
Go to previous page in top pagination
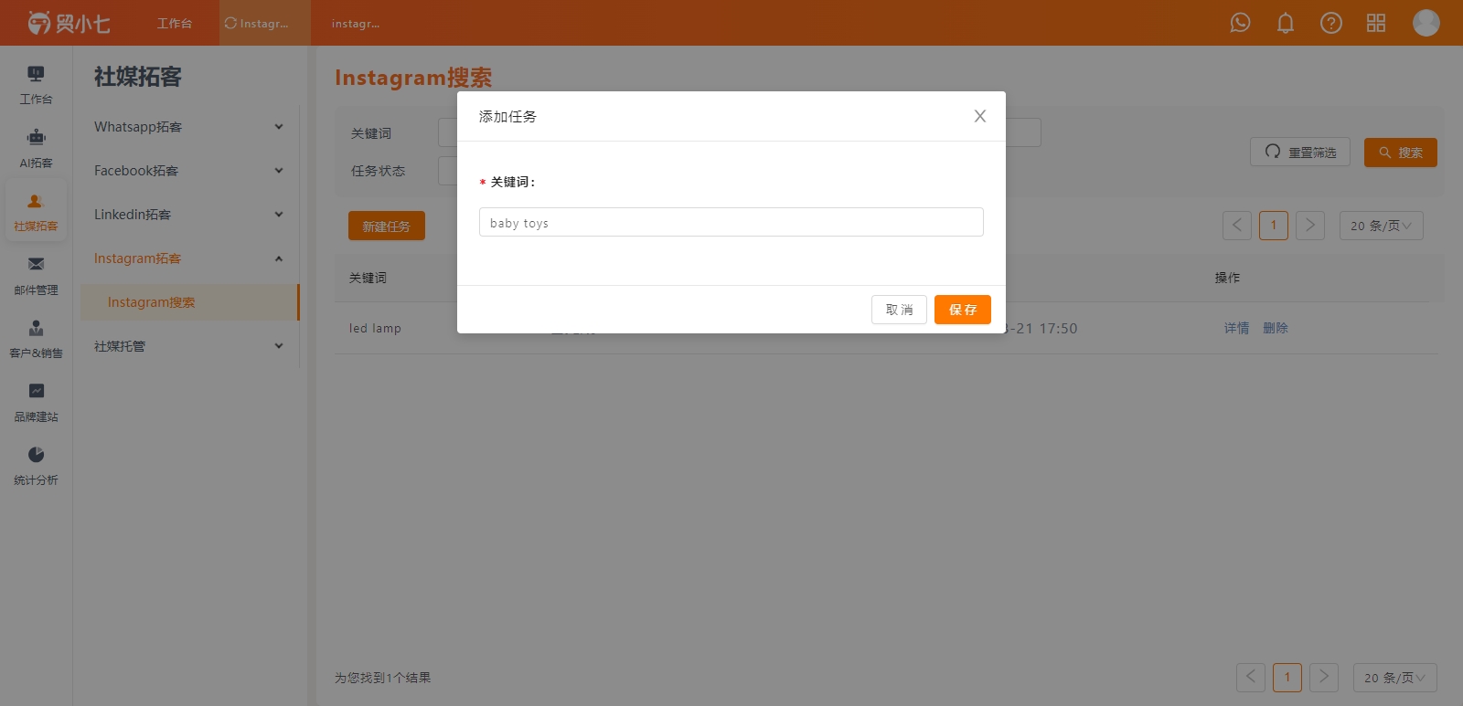1237,226
